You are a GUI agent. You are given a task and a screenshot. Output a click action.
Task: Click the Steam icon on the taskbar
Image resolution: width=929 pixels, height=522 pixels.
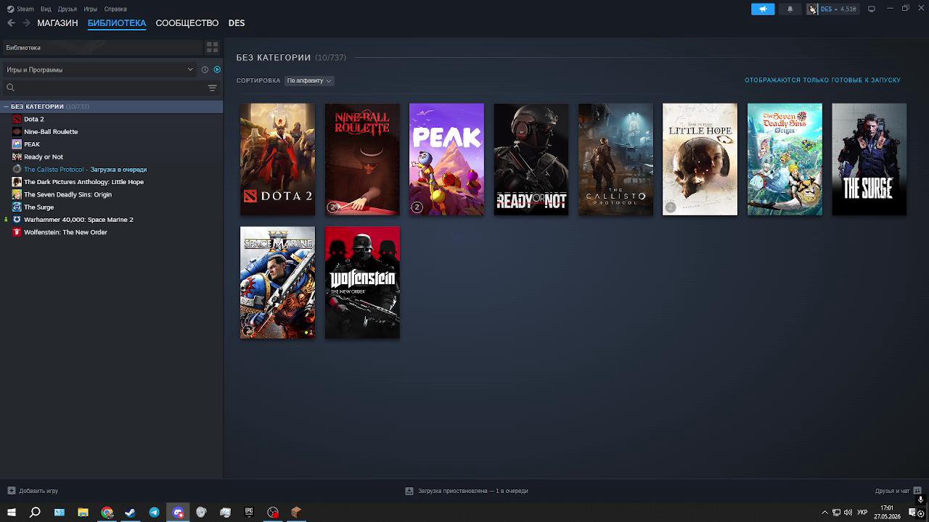click(131, 513)
